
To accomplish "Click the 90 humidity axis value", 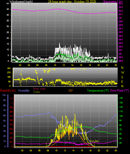I will [x=4, y=100].
